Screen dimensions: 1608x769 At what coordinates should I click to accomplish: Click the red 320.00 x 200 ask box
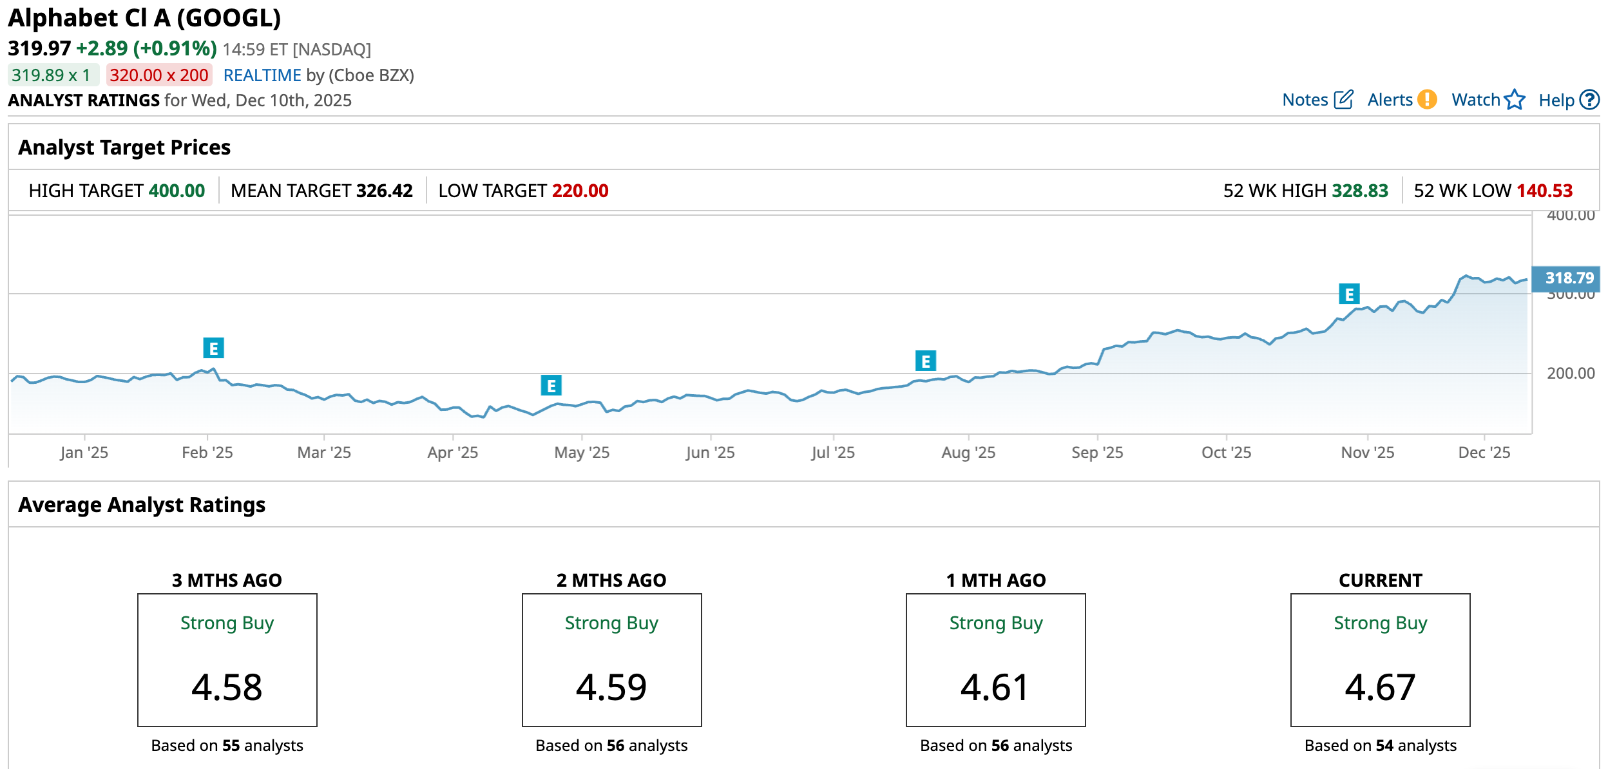coord(159,75)
